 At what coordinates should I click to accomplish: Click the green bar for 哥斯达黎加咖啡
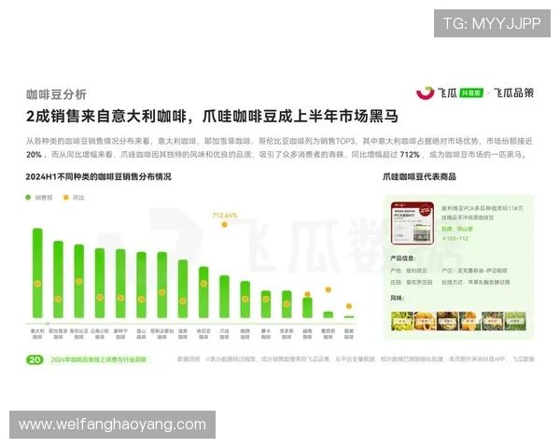pos(162,285)
